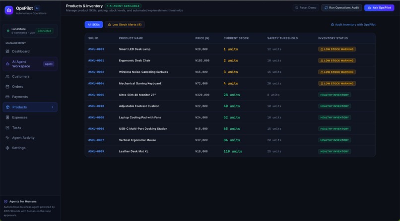Screen dimensions: 400x221
Task: Click the warning triangle icon in Low Stock Alerts
Action: click(110, 25)
